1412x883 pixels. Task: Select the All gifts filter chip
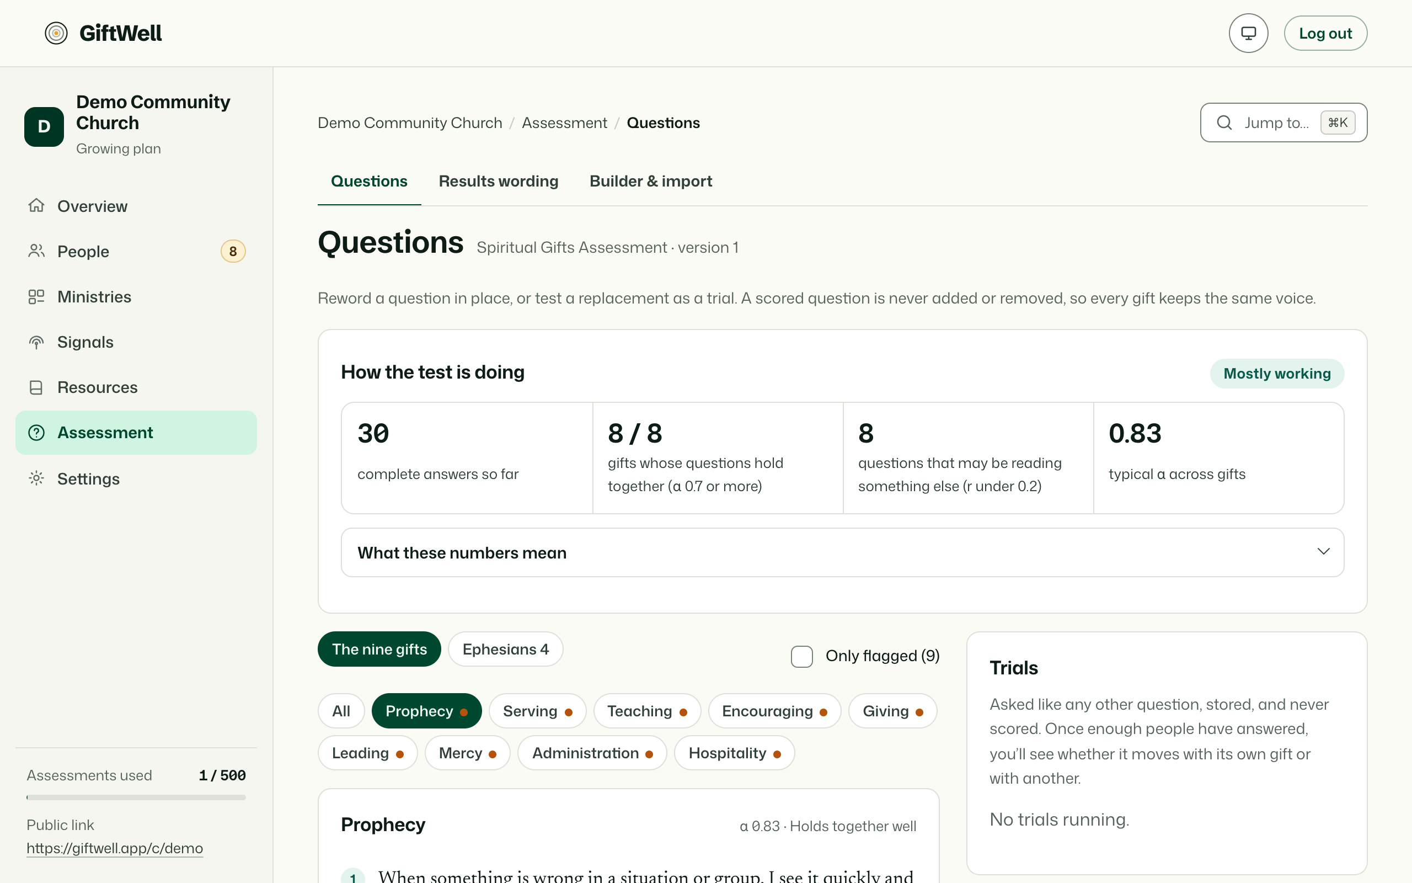click(341, 711)
